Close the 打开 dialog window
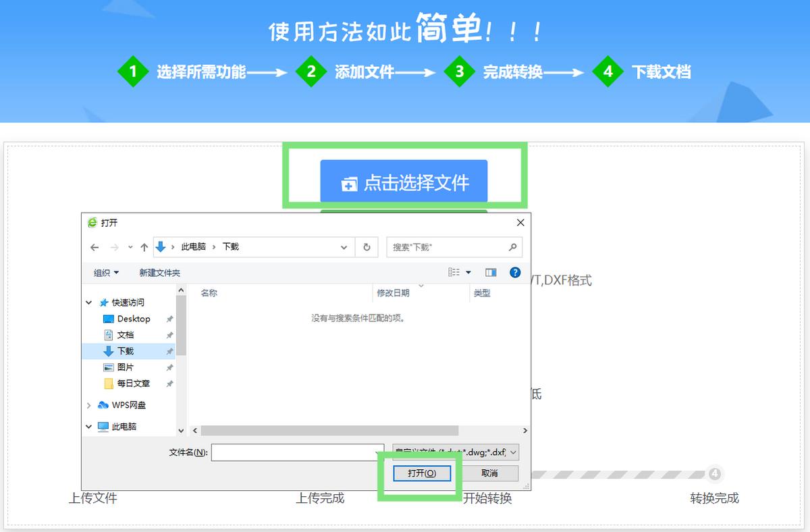 click(520, 222)
